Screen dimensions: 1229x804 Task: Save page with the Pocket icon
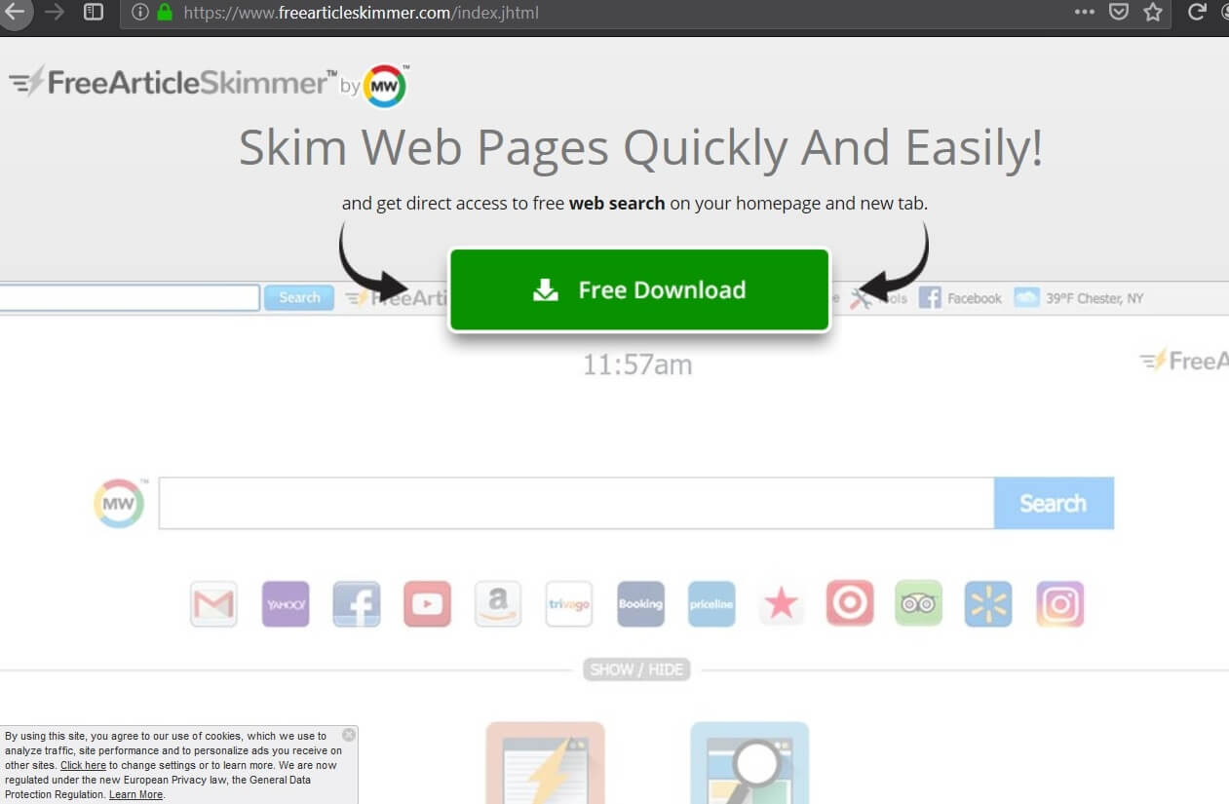click(x=1120, y=13)
